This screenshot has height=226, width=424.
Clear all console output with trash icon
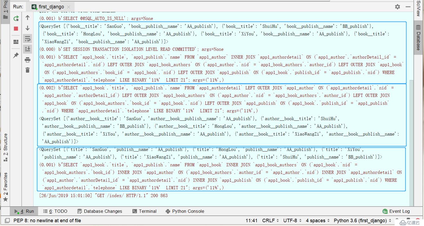click(28, 70)
